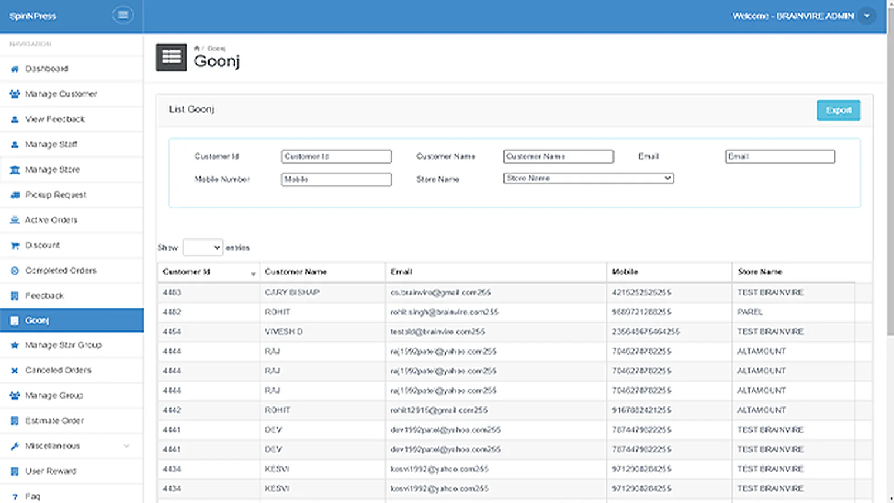Viewport: 894px width, 503px height.
Task: Click the View Feedback person icon
Action: click(15, 119)
